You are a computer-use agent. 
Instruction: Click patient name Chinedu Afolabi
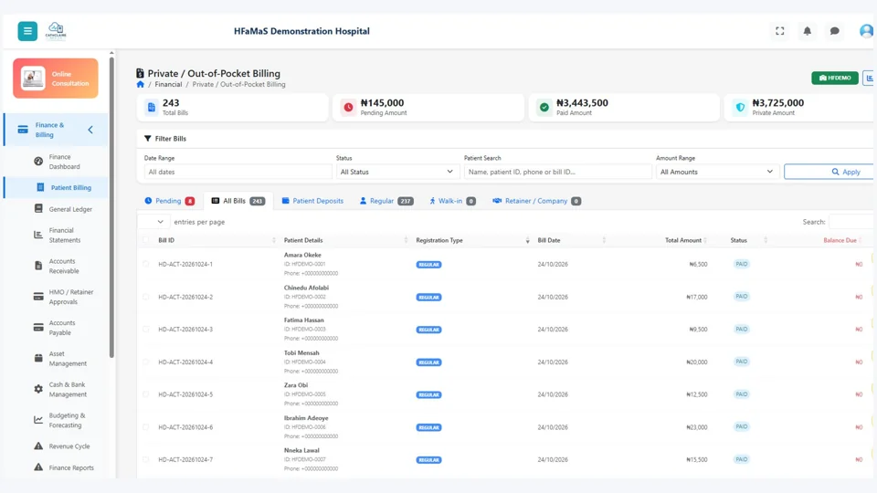(306, 288)
